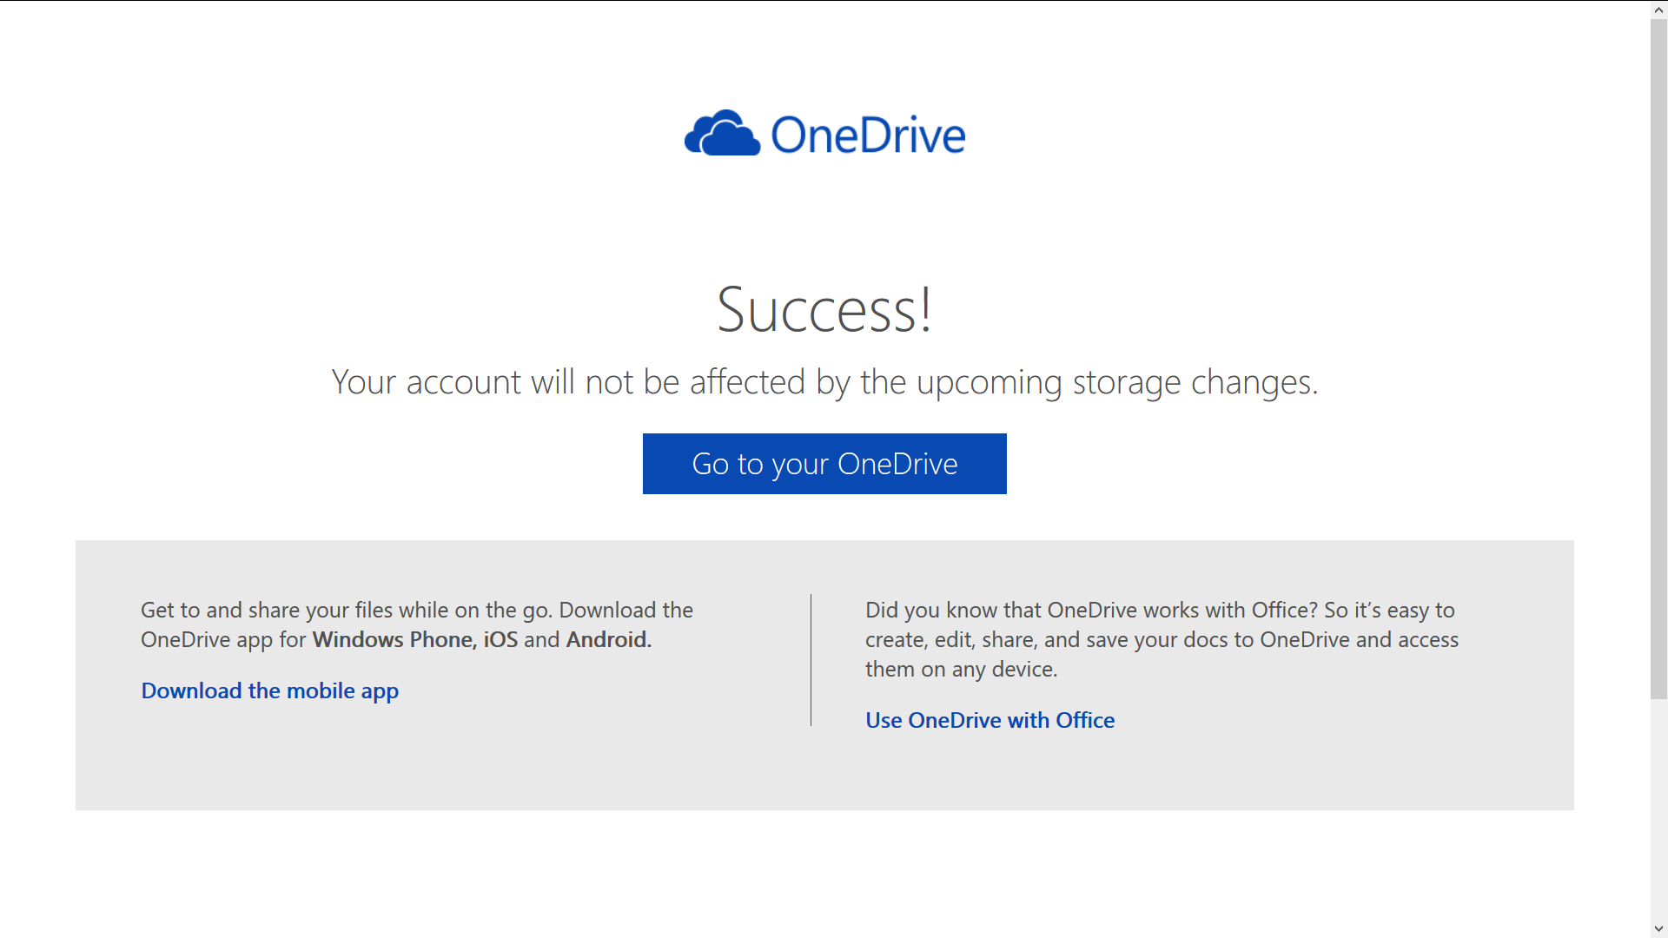Viewport: 1668px width, 938px height.
Task: Click the bold 'Android.' text
Action: [x=609, y=639]
